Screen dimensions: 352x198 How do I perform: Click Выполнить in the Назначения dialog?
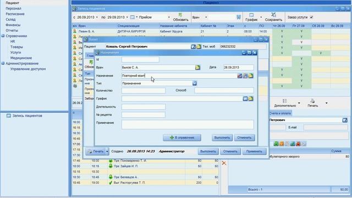[222, 137]
